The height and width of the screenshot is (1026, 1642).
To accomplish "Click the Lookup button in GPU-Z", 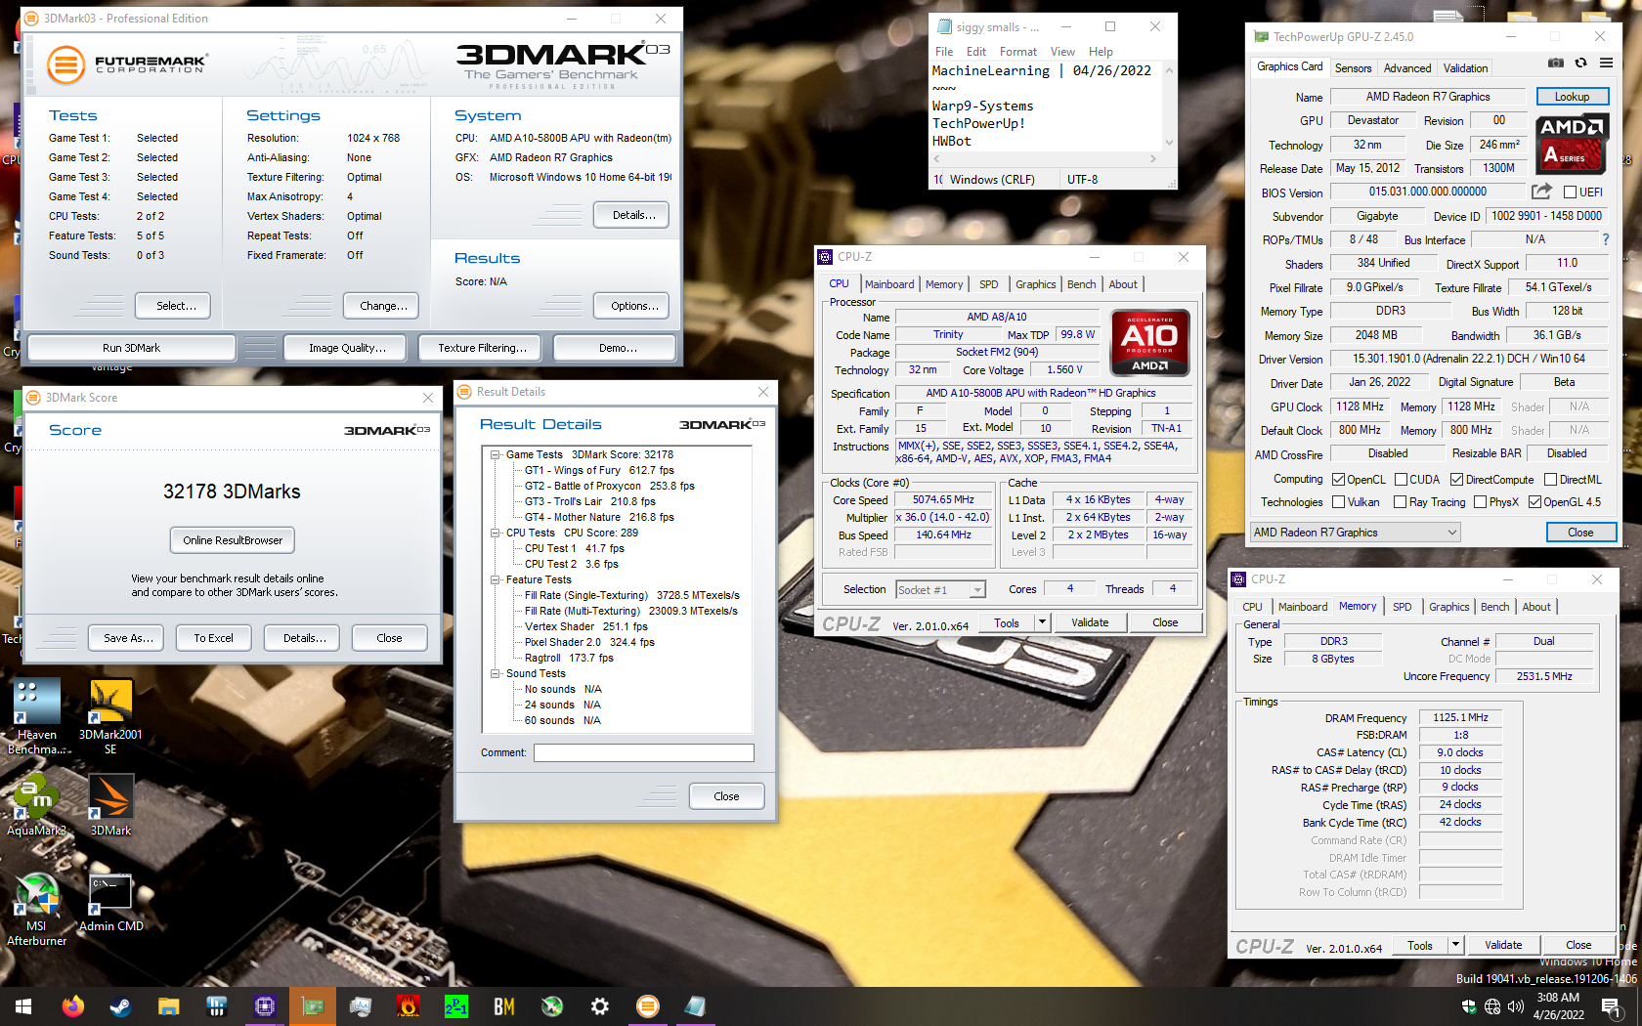I will (x=1572, y=97).
